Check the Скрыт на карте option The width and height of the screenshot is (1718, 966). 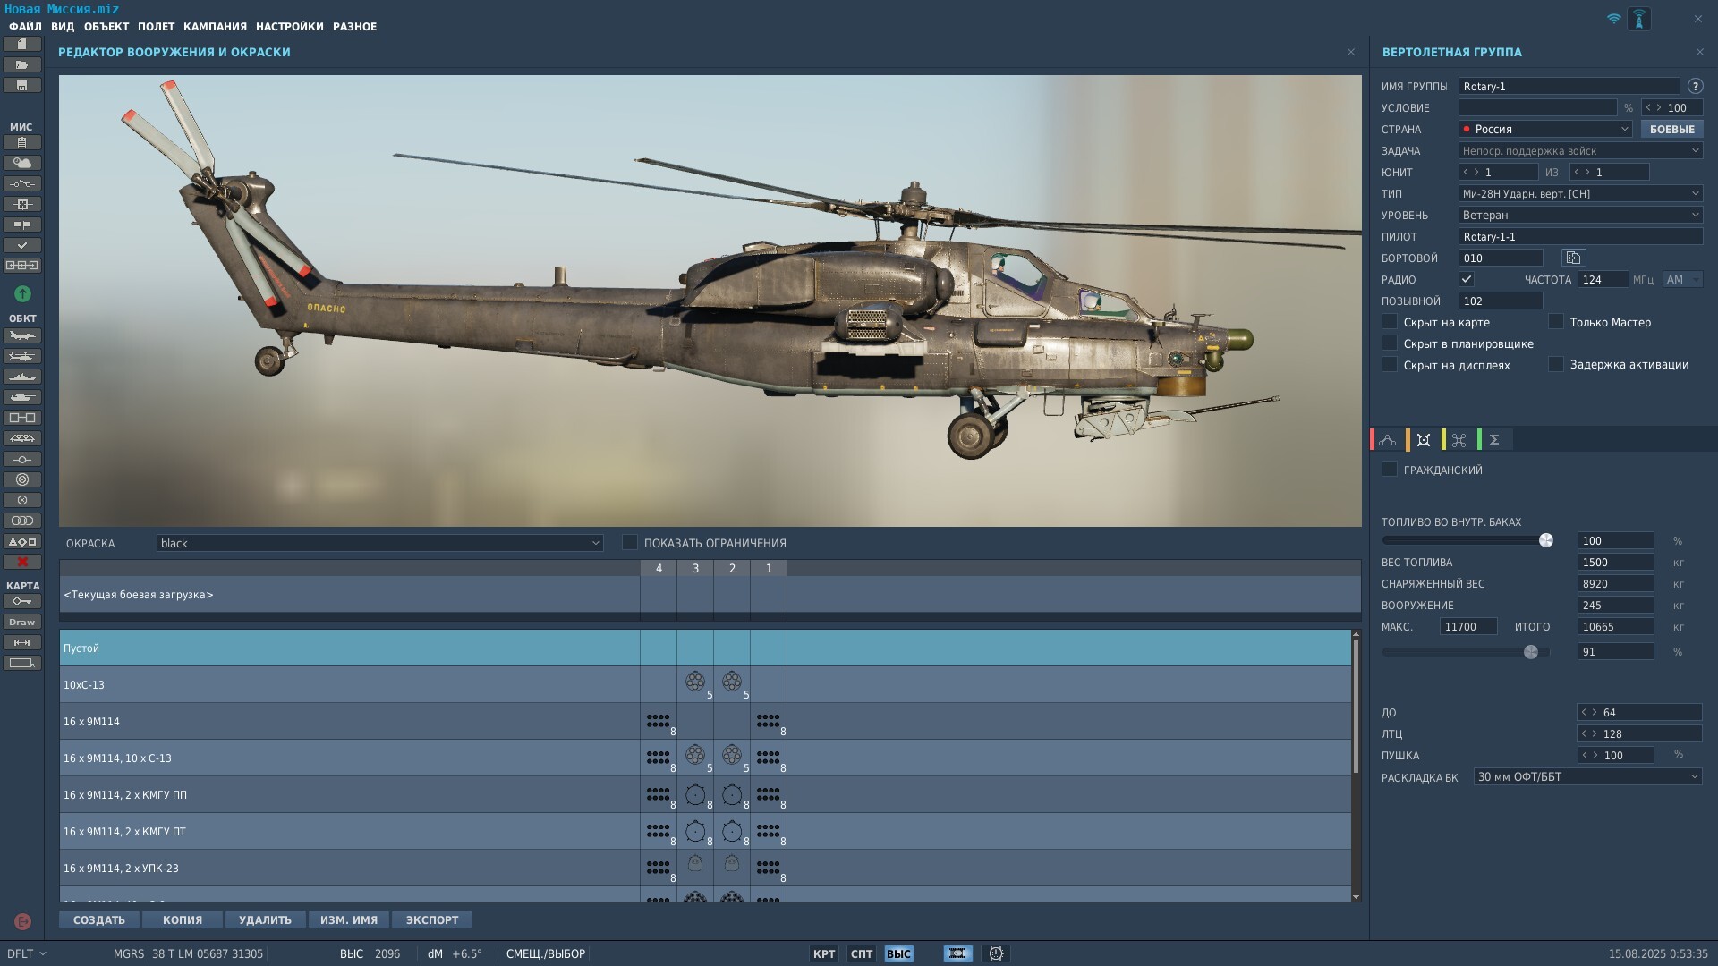pyautogui.click(x=1390, y=321)
